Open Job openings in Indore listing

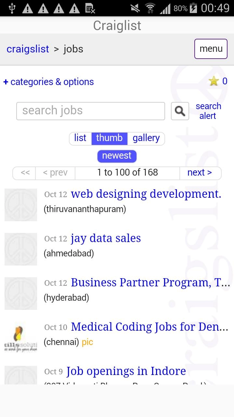(126, 371)
